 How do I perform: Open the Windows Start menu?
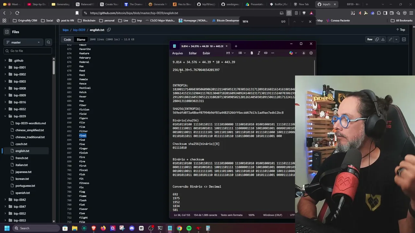click(7, 228)
